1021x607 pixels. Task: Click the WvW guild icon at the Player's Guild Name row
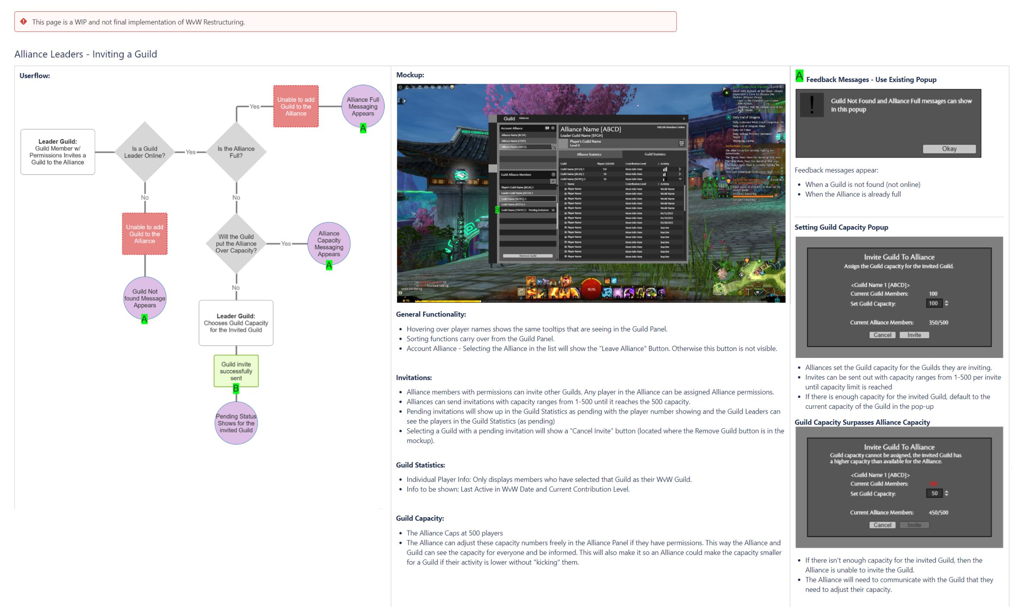(x=682, y=143)
